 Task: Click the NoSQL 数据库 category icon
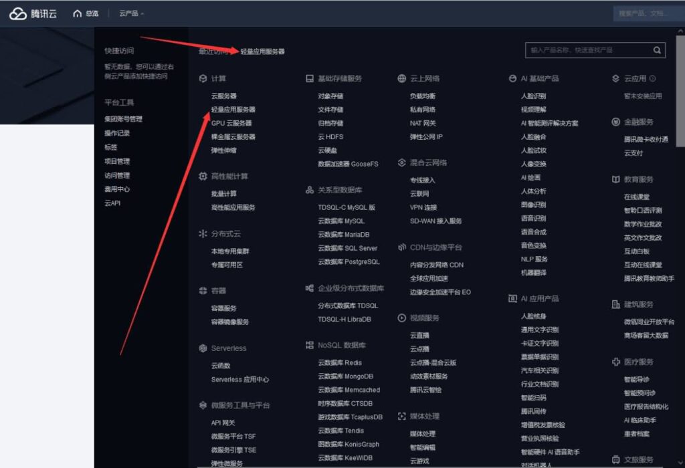coord(309,346)
